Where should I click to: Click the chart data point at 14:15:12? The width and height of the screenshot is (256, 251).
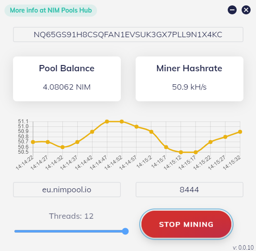pyautogui.click(x=181, y=152)
